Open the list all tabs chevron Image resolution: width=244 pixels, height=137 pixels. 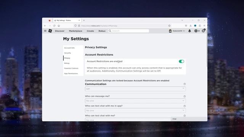182,20
